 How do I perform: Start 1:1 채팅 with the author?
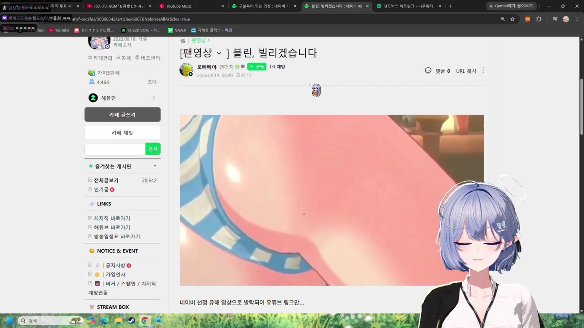[277, 67]
